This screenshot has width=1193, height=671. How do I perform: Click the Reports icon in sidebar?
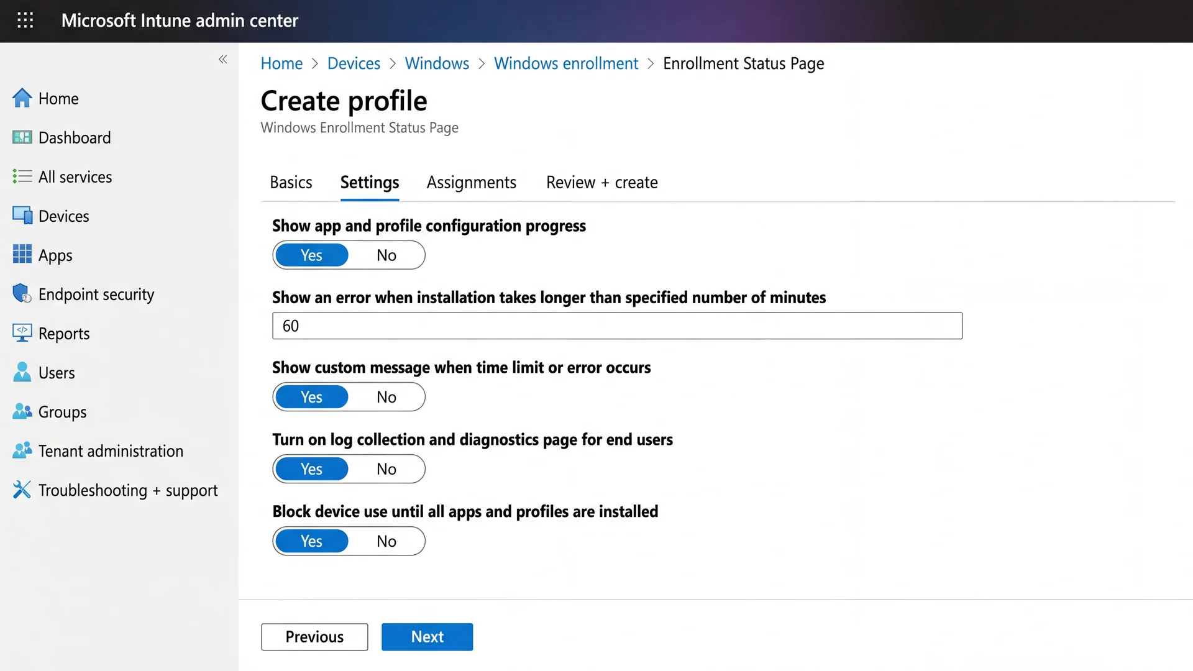[x=22, y=333]
